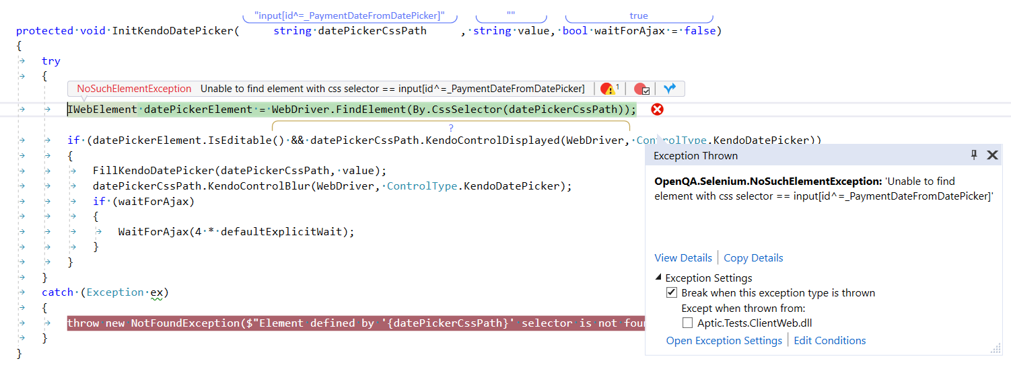
Task: Click the try keyword
Action: point(51,61)
